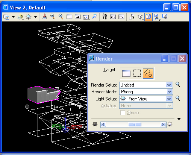Click the View Next icon

(x=121, y=17)
